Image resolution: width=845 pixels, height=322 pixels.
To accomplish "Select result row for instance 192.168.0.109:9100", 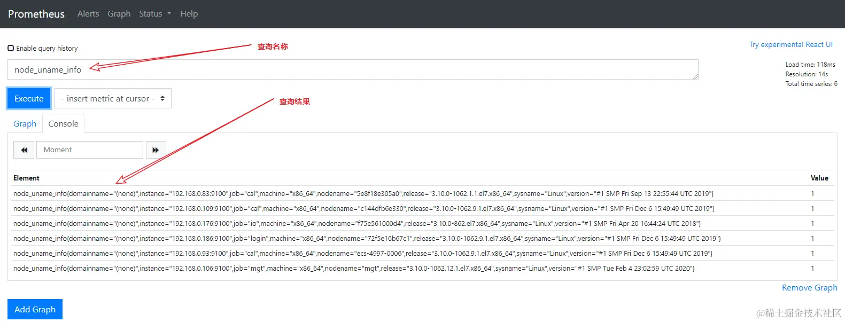I will tap(423, 209).
